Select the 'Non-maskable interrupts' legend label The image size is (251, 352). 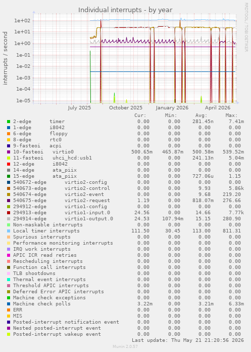(x=47, y=225)
